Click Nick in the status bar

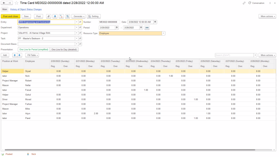(34, 154)
